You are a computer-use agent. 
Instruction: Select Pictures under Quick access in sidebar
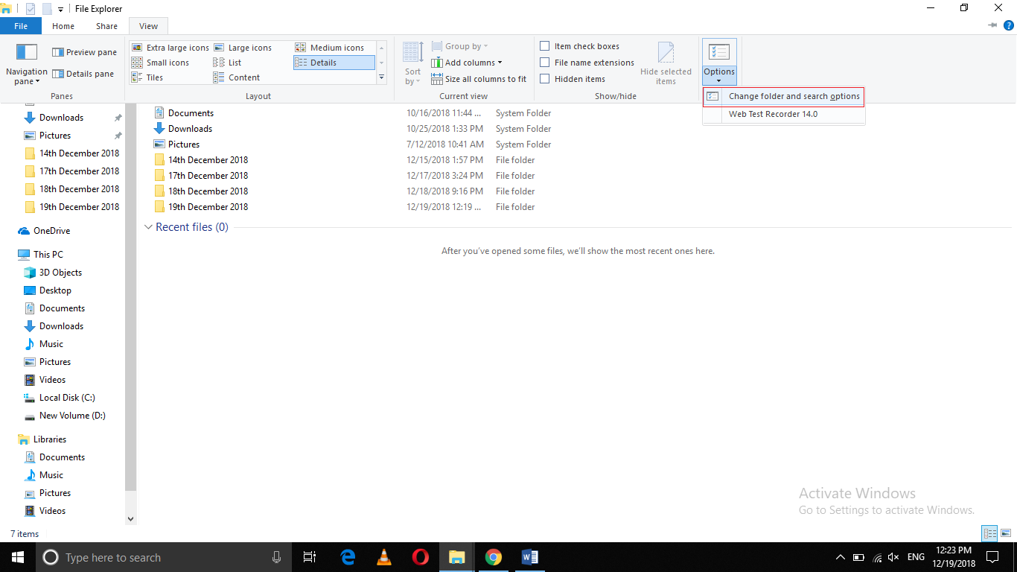click(55, 136)
